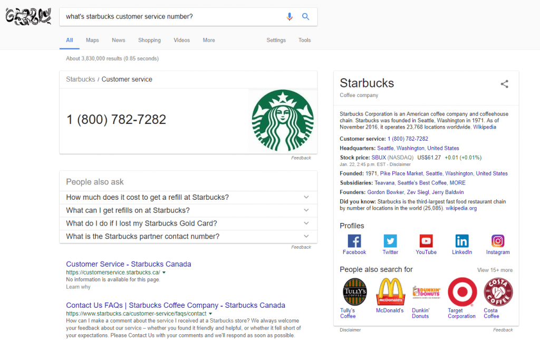Open Jerry Baldwin founder link

pos(448,192)
